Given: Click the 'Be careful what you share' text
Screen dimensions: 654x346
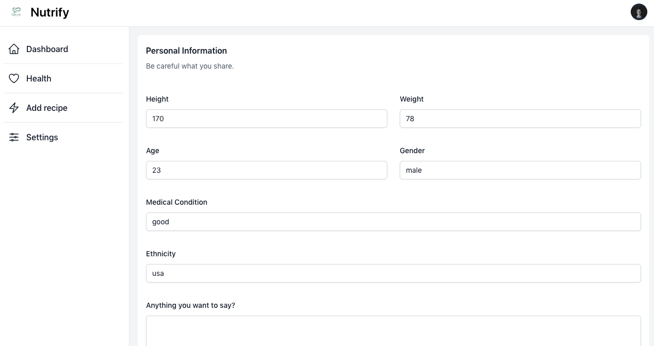Looking at the screenshot, I should [x=190, y=66].
